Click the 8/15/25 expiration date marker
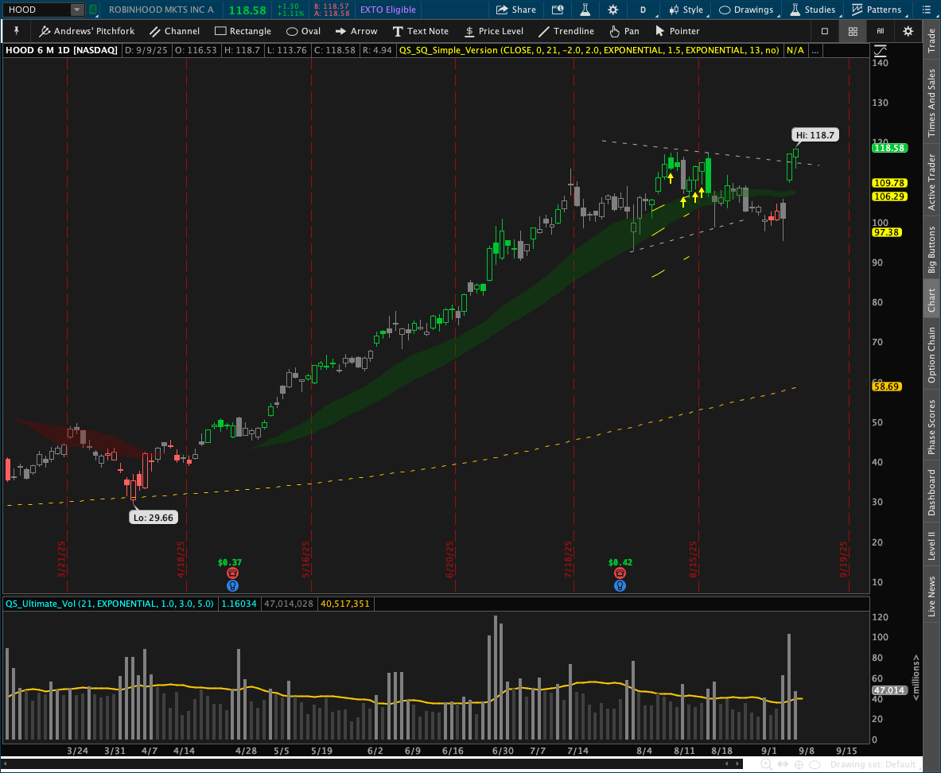This screenshot has height=773, width=941. point(693,559)
